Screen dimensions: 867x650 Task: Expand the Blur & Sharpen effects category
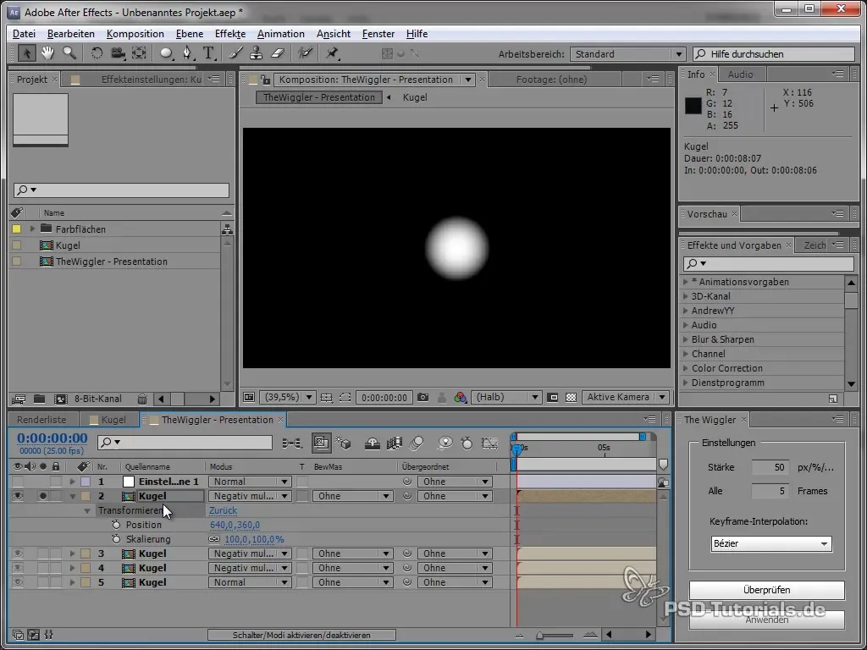(x=686, y=340)
